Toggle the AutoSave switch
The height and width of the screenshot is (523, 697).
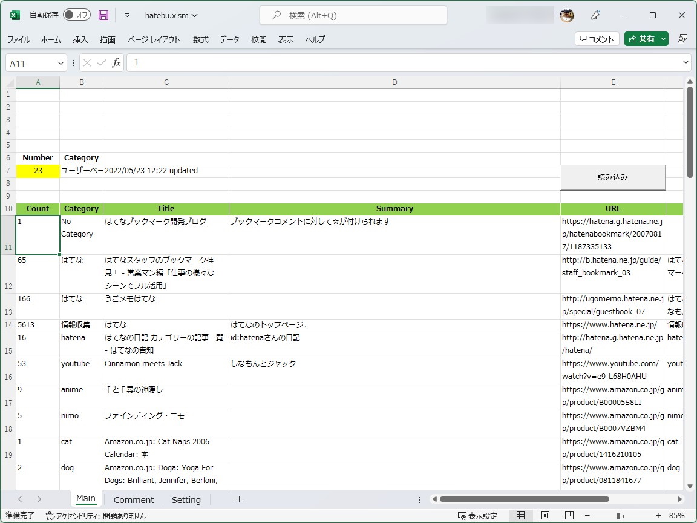(x=76, y=15)
